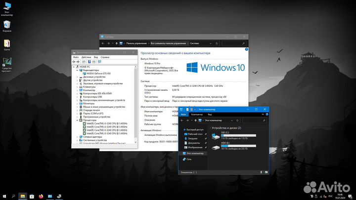Click scan hardware monitor icon in Device Manager

[x=99, y=62]
